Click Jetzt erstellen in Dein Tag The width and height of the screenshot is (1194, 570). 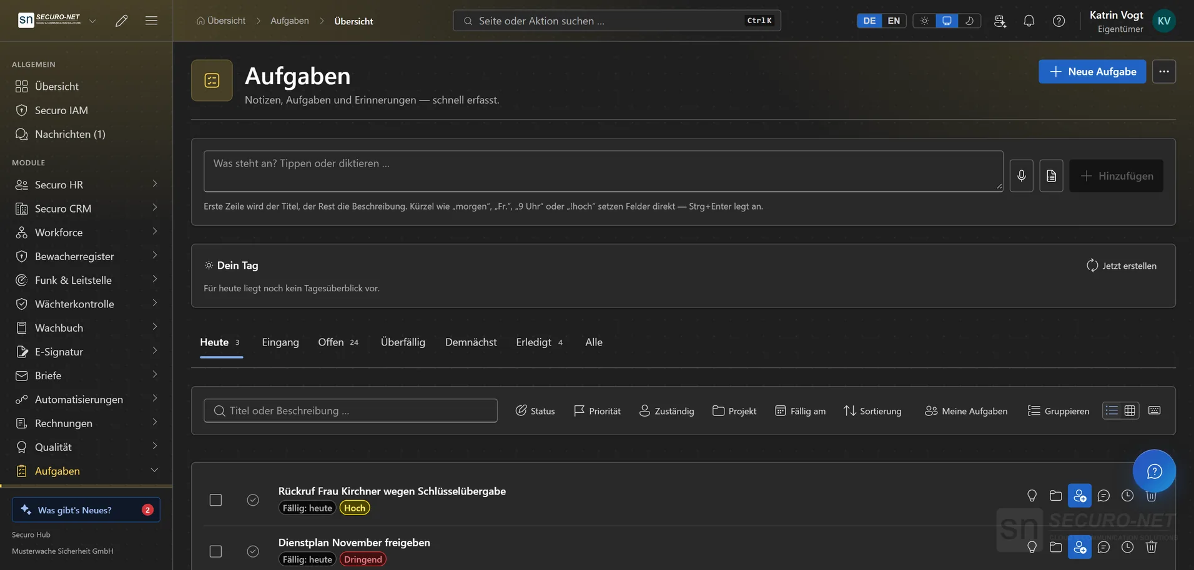pos(1122,266)
